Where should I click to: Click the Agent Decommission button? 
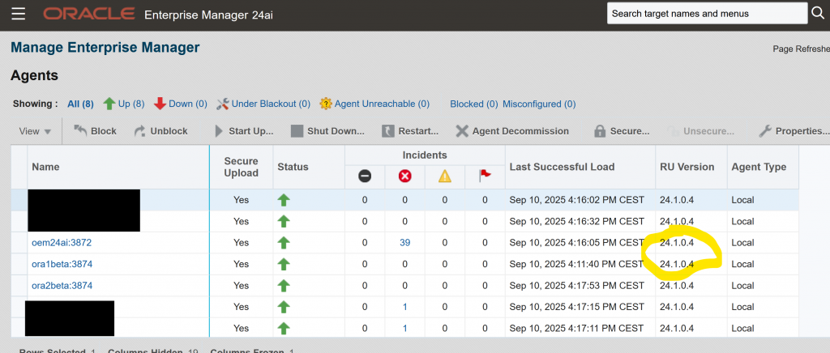pyautogui.click(x=512, y=131)
